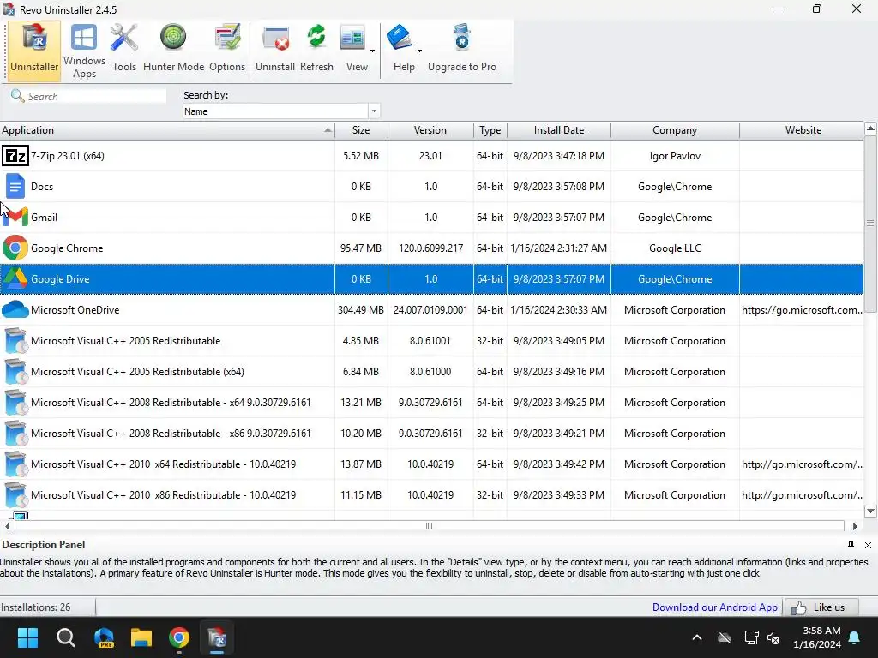Open the Windows Apps section
878x658 pixels.
[x=84, y=50]
